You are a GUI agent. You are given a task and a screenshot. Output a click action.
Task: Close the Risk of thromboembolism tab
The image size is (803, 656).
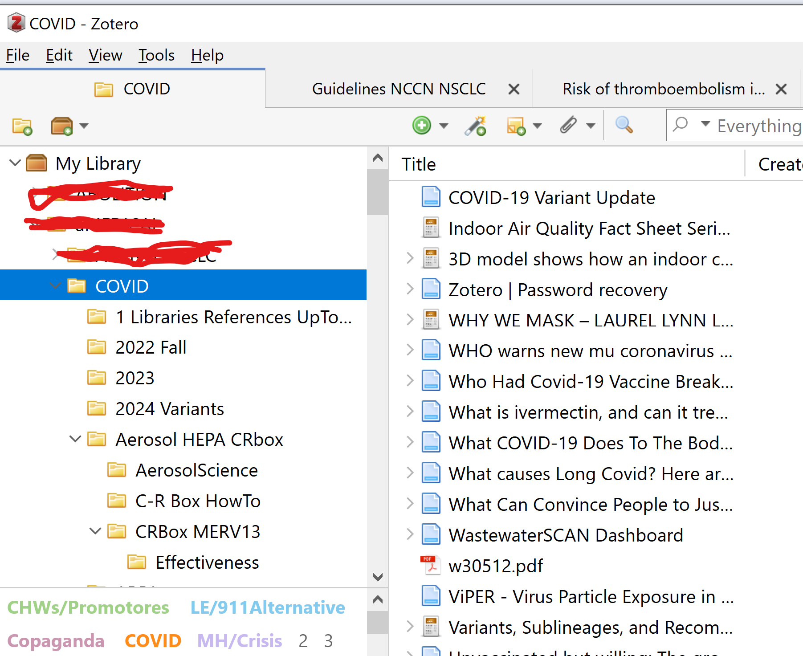(781, 90)
